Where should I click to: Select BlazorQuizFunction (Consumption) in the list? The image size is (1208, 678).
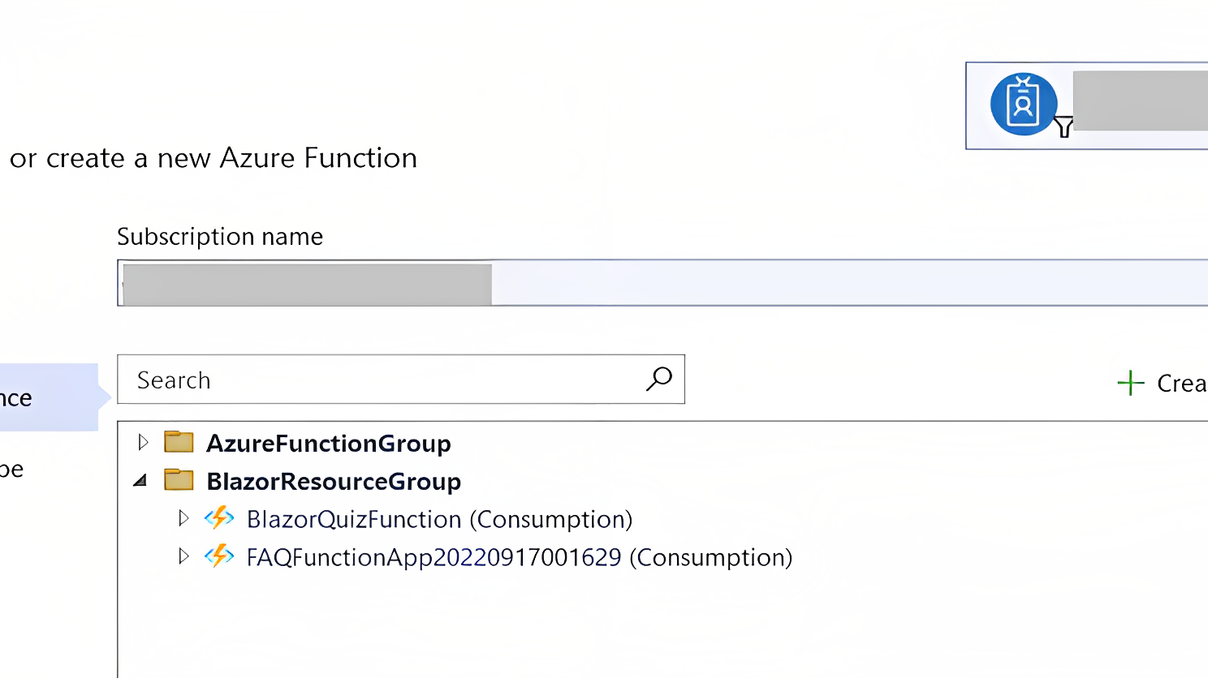[x=439, y=519]
